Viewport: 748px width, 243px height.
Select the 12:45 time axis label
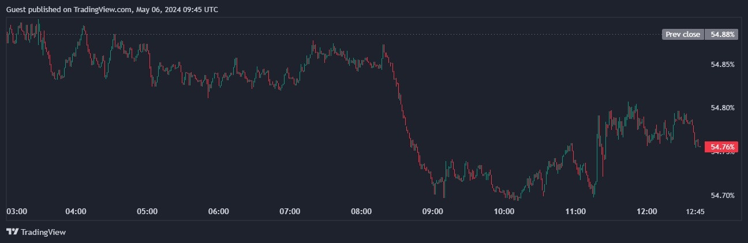pos(695,212)
